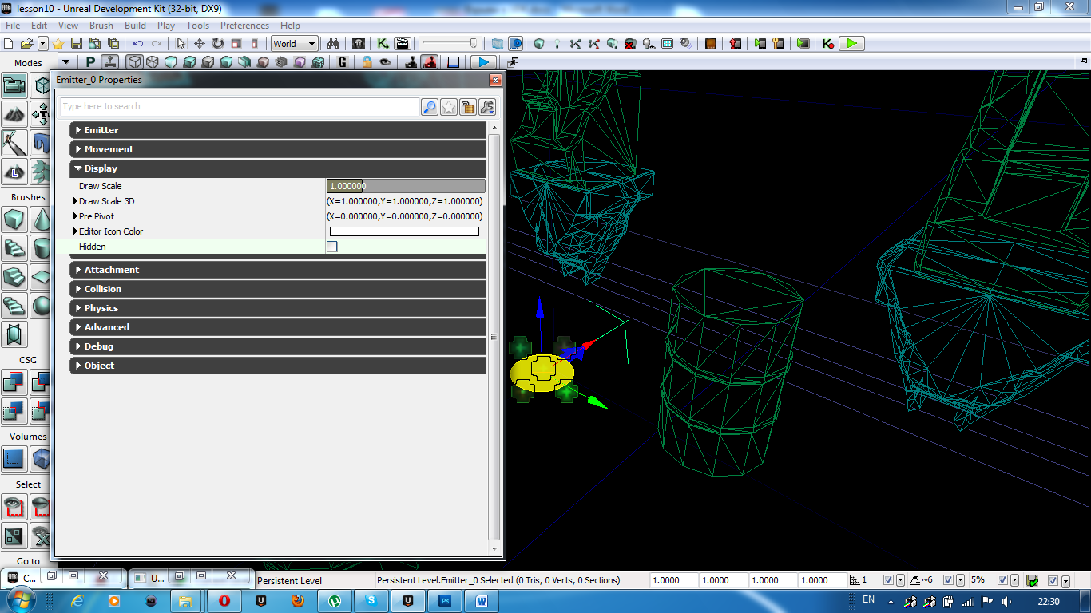Viewport: 1091px width, 613px height.
Task: Click the New level icon
Action: point(10,44)
